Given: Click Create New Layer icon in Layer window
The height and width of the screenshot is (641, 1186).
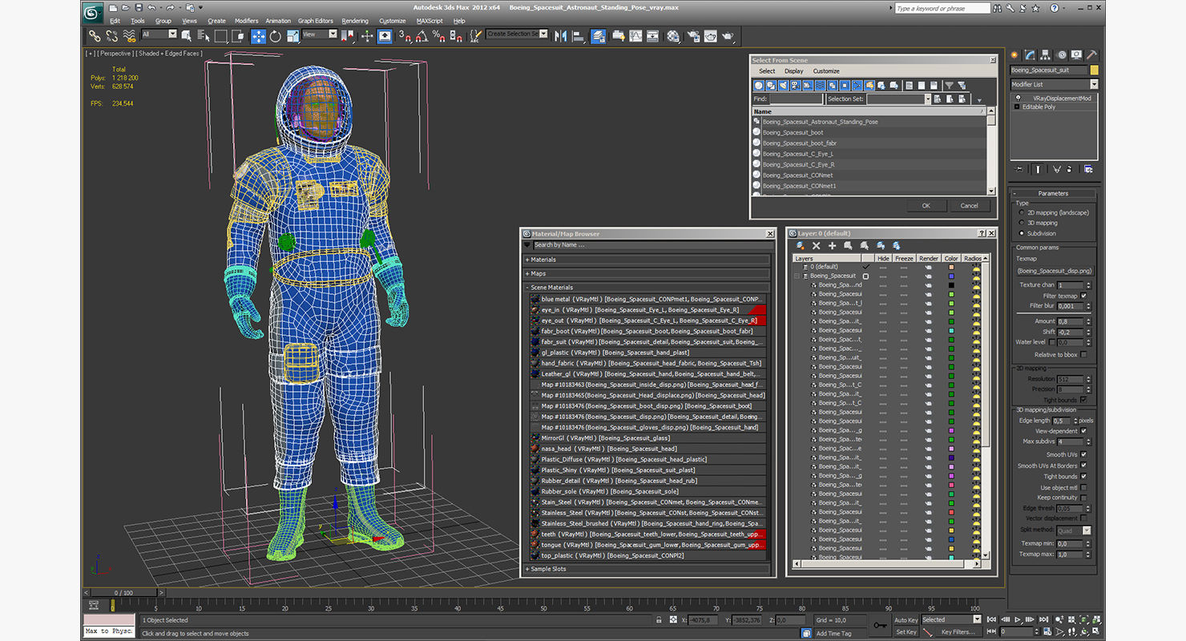Looking at the screenshot, I should (x=801, y=246).
